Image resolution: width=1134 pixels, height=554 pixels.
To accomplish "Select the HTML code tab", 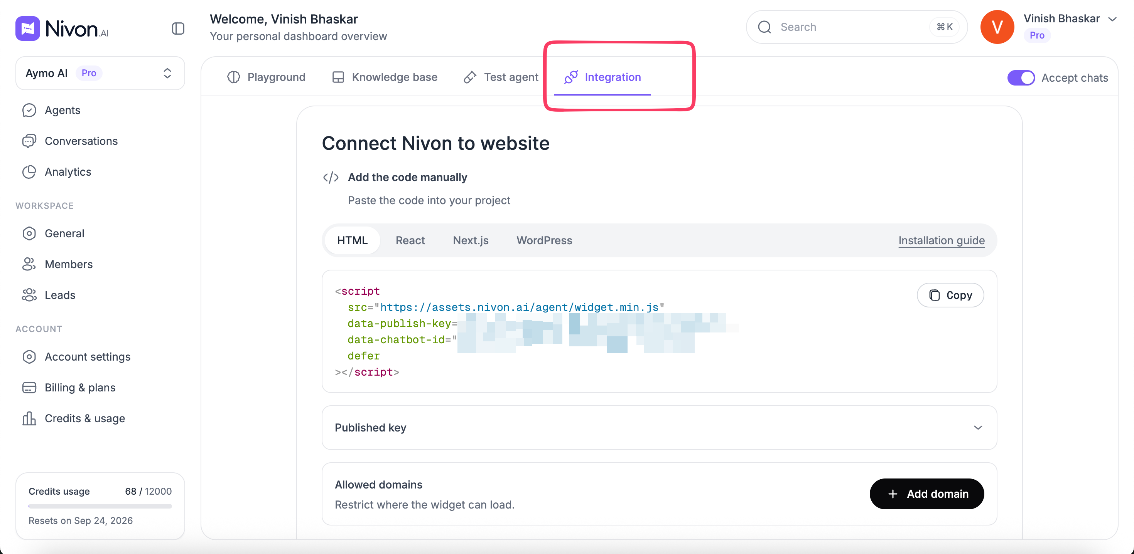I will [352, 240].
